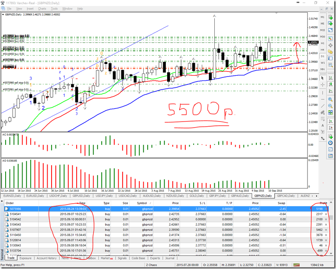Switch to the EURUSD,Daily chart tab
The height and width of the screenshot is (269, 336).
[x=35, y=196]
